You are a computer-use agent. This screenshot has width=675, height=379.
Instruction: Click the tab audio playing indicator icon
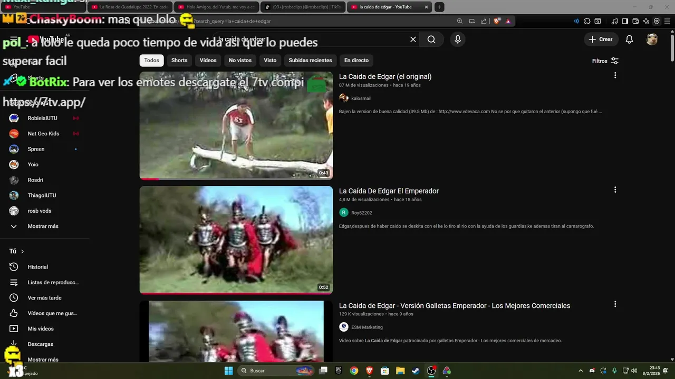point(576,21)
